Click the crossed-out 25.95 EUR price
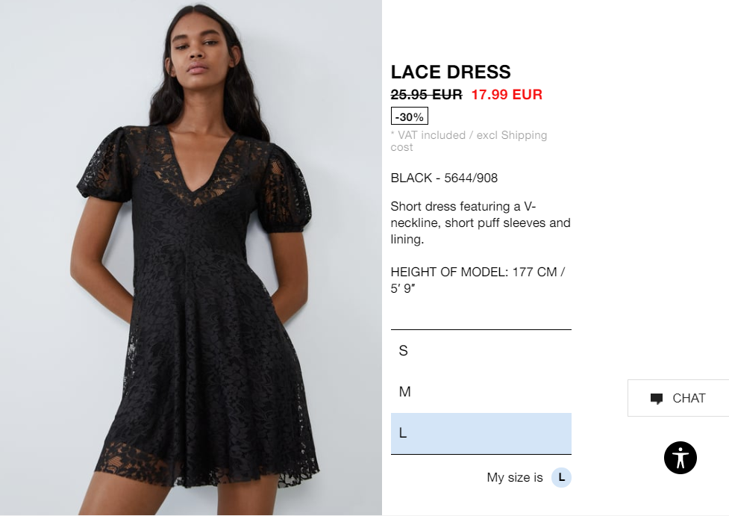 pyautogui.click(x=426, y=94)
